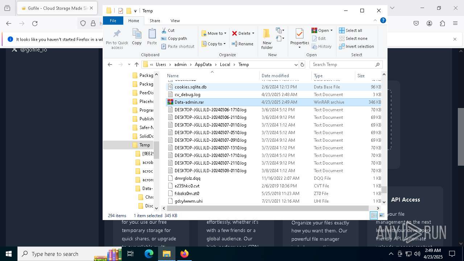
Task: Click the file list vertical scrollbar
Action: point(384,190)
